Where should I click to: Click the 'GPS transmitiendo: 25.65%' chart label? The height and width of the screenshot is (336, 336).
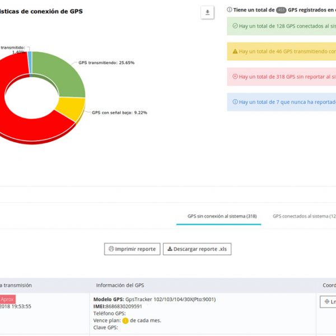pyautogui.click(x=106, y=63)
